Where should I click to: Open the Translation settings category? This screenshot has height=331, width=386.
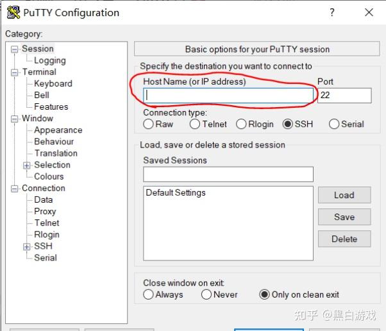(x=56, y=153)
